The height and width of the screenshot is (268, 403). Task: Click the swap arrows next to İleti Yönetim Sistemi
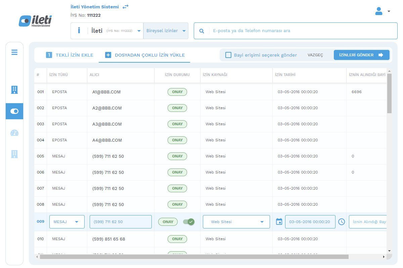(x=125, y=7)
